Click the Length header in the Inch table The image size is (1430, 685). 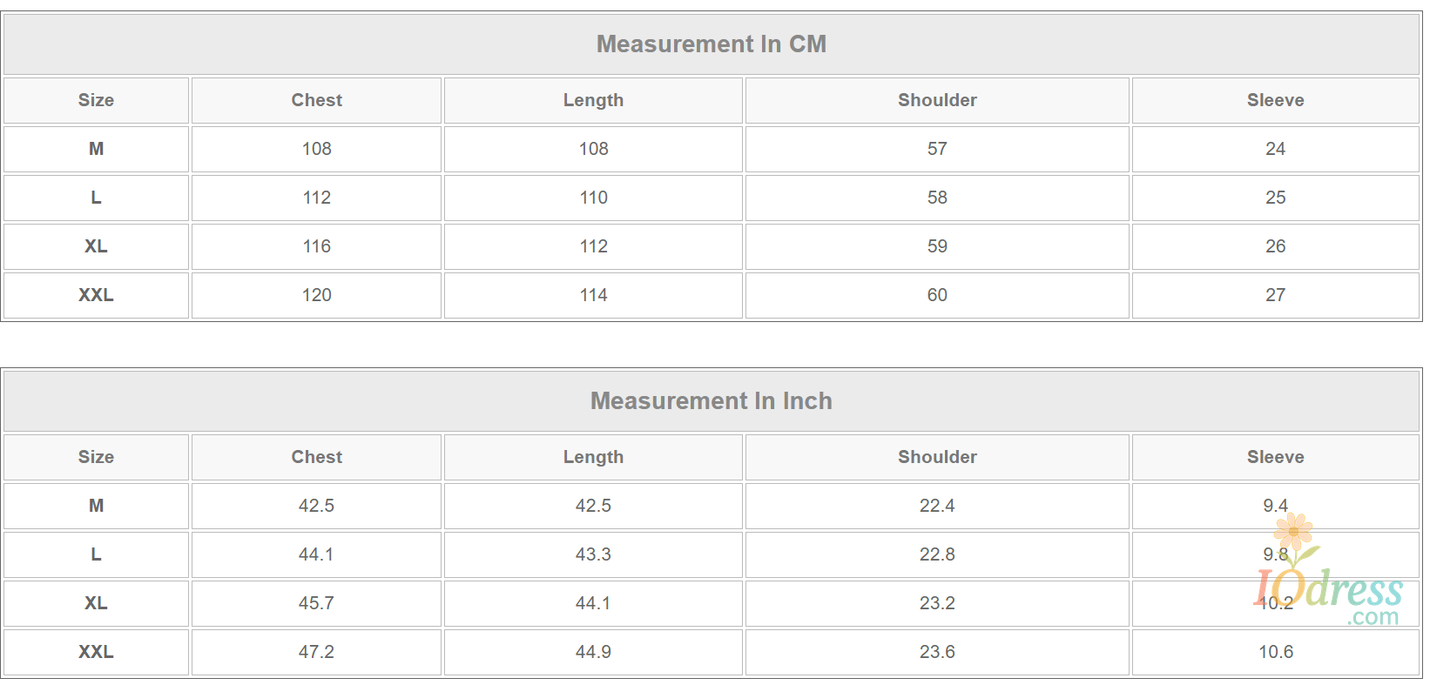(593, 457)
